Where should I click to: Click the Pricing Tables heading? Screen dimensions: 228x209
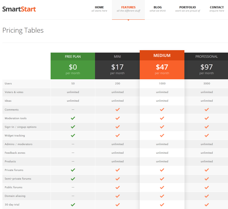23,30
